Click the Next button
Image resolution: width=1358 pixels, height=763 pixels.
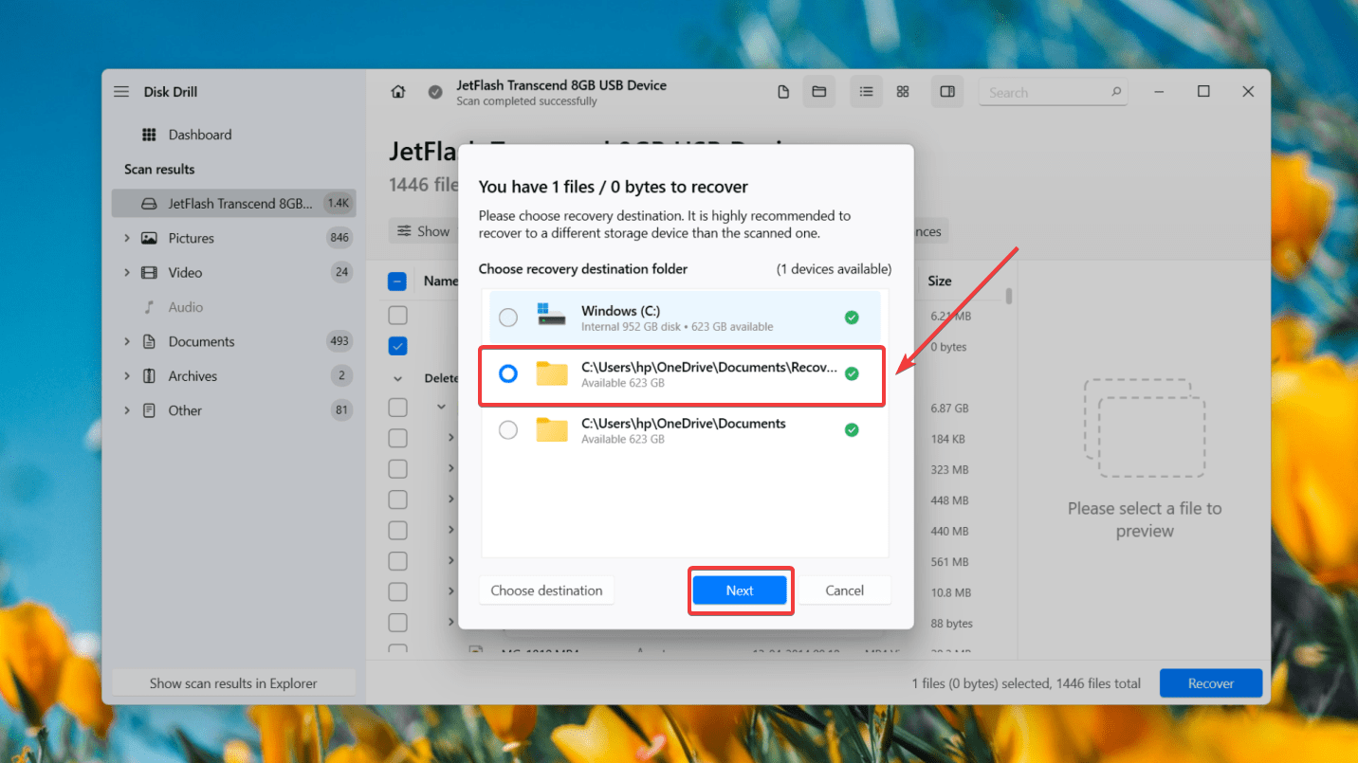(x=740, y=590)
